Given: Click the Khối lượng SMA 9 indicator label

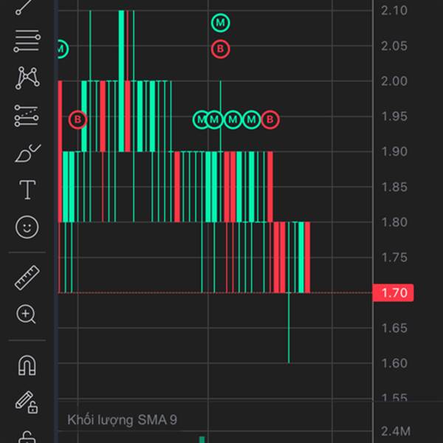Looking at the screenshot, I should pyautogui.click(x=122, y=420).
